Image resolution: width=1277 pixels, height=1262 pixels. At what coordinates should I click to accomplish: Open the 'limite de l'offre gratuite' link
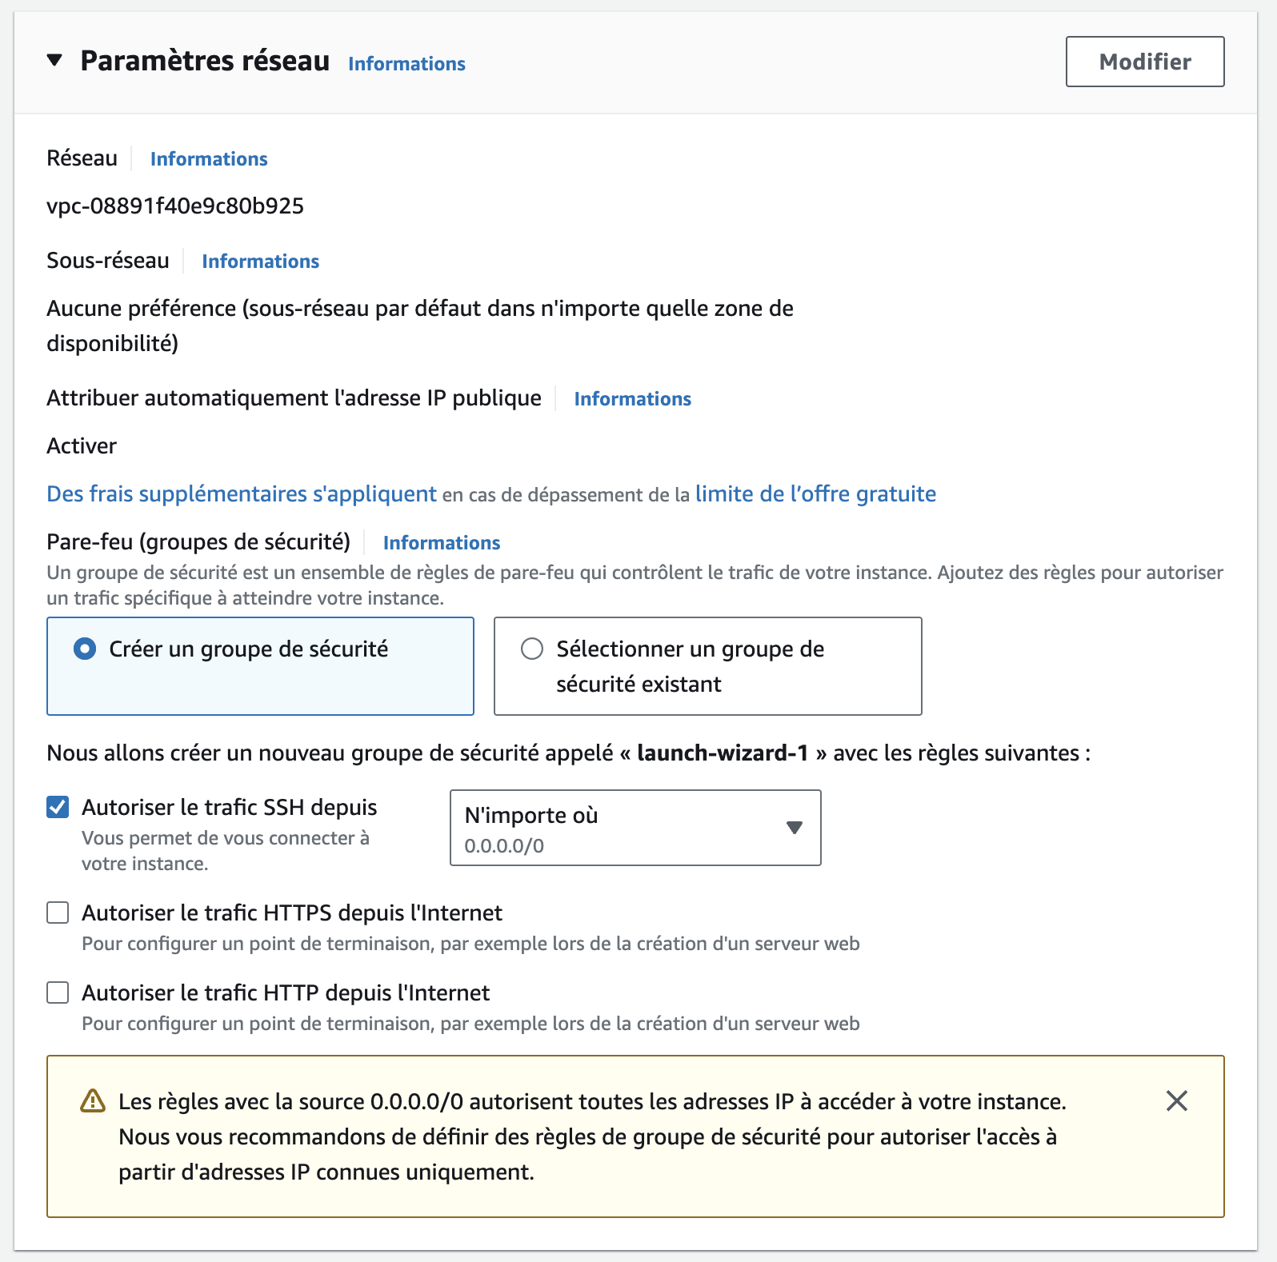click(x=815, y=494)
